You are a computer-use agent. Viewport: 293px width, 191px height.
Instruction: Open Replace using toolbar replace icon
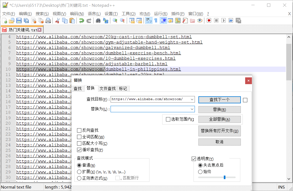coord(106,21)
